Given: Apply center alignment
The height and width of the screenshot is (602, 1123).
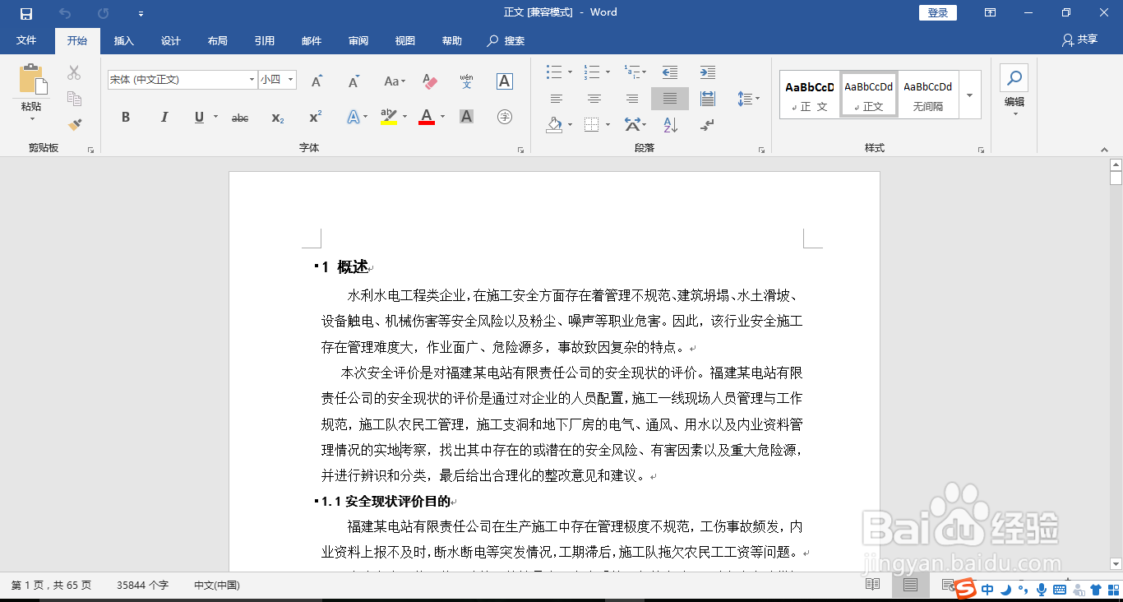Looking at the screenshot, I should pyautogui.click(x=594, y=98).
